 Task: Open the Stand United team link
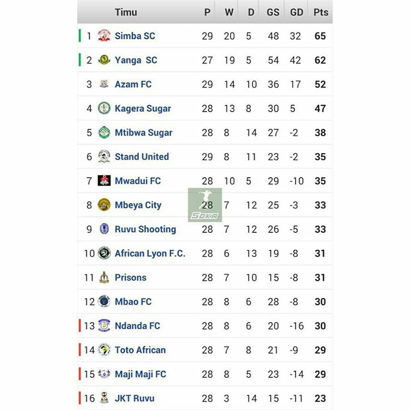coord(142,157)
